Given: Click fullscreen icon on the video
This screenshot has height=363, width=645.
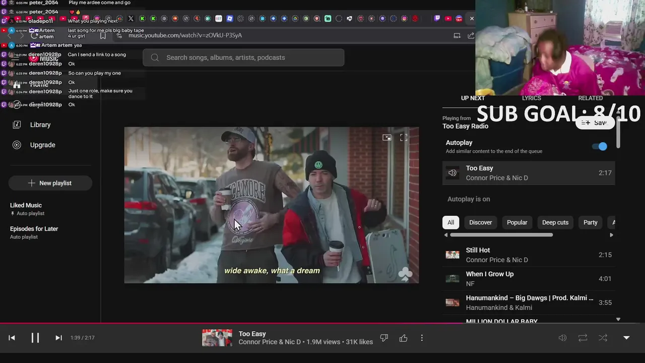Looking at the screenshot, I should click(x=404, y=137).
